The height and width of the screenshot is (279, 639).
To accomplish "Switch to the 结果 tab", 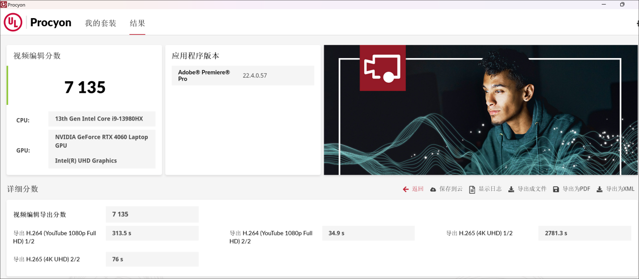I will tap(137, 23).
